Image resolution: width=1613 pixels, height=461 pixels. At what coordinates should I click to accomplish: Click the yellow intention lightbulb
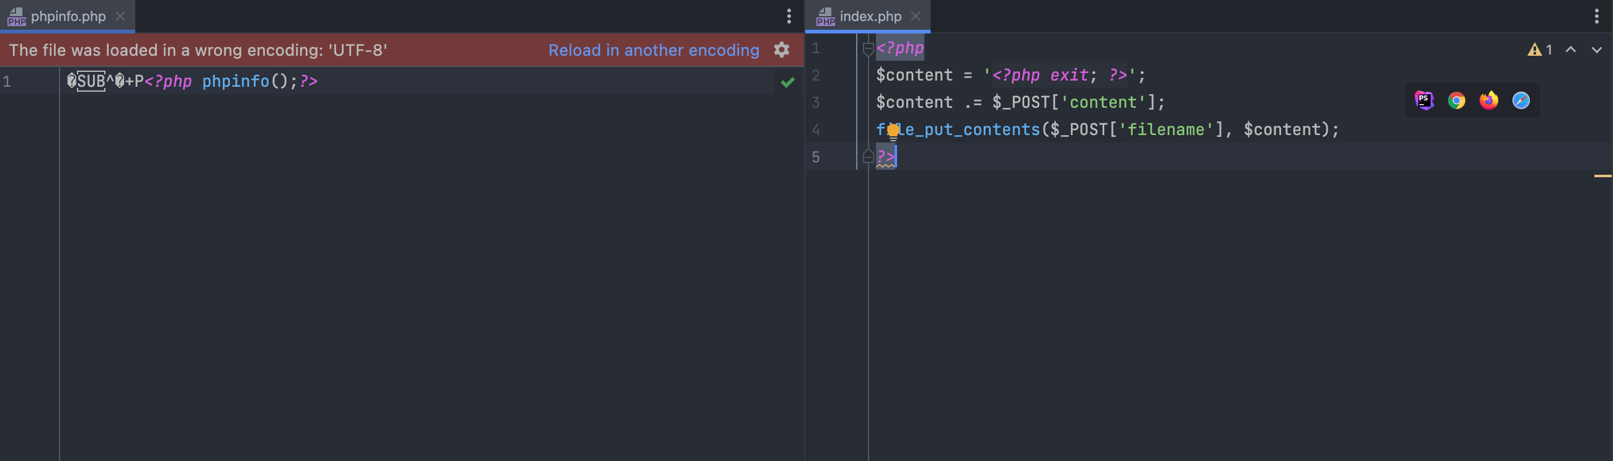893,131
